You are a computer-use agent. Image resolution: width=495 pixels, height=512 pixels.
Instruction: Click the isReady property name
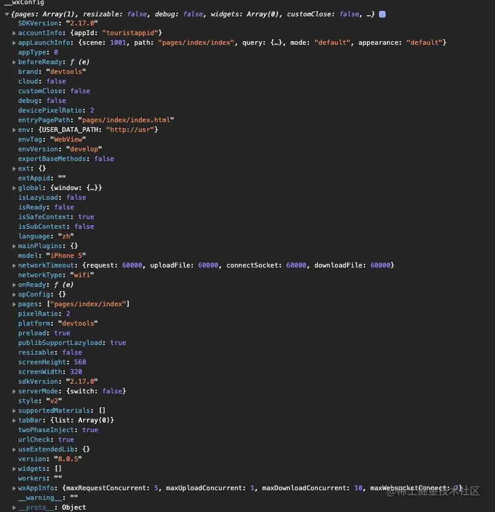point(32,207)
